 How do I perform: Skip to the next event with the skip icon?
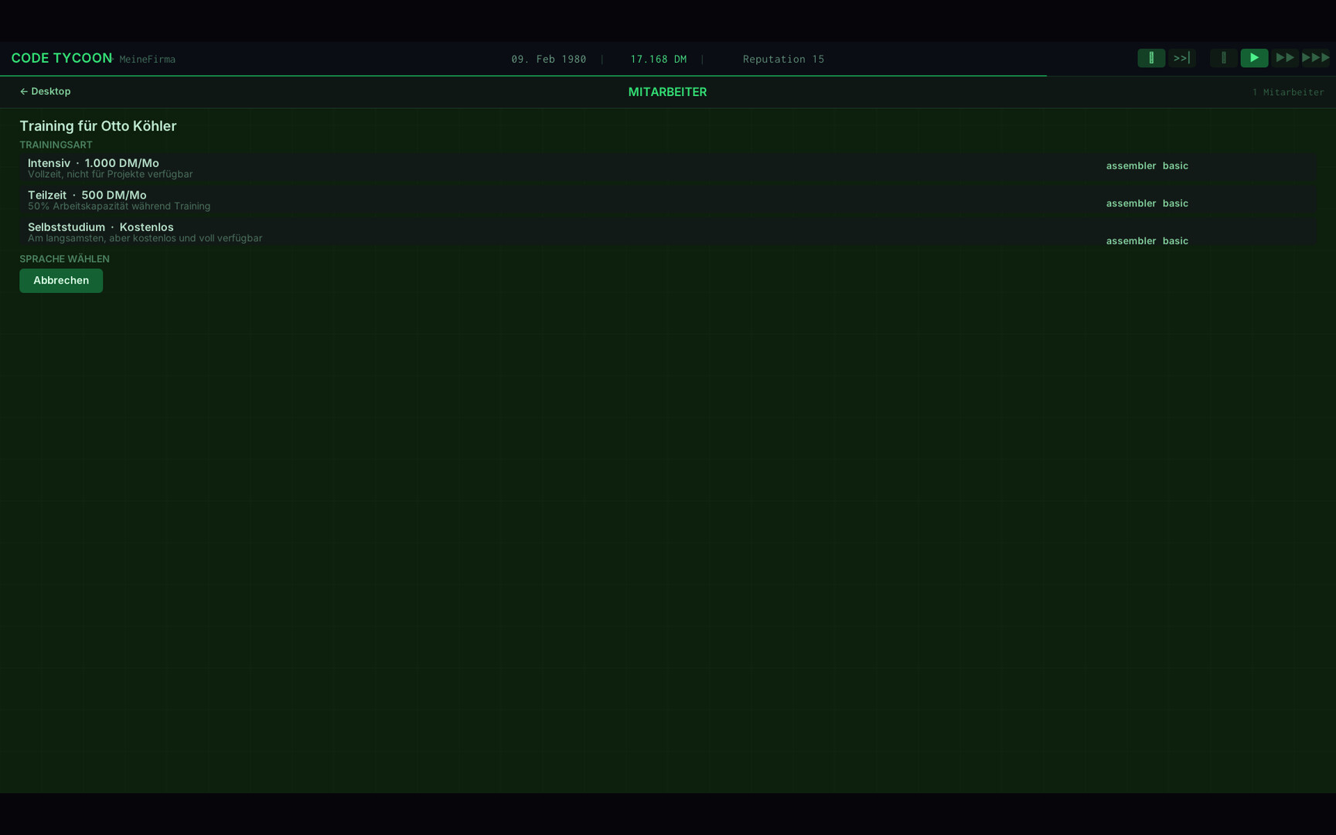tap(1181, 58)
